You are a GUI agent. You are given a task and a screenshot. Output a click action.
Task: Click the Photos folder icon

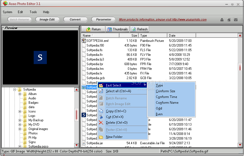[25, 133]
